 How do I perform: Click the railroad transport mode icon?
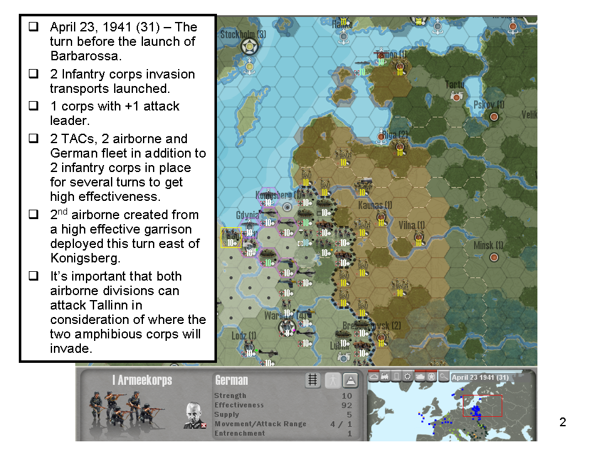(312, 380)
